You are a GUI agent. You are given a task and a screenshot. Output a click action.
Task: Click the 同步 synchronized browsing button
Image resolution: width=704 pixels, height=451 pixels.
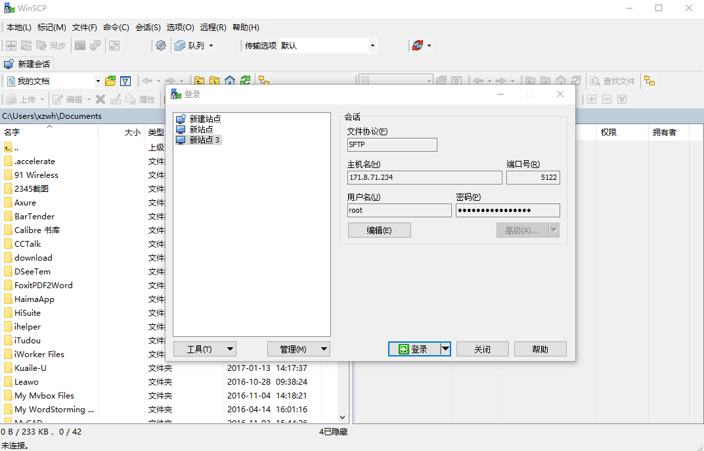[51, 45]
